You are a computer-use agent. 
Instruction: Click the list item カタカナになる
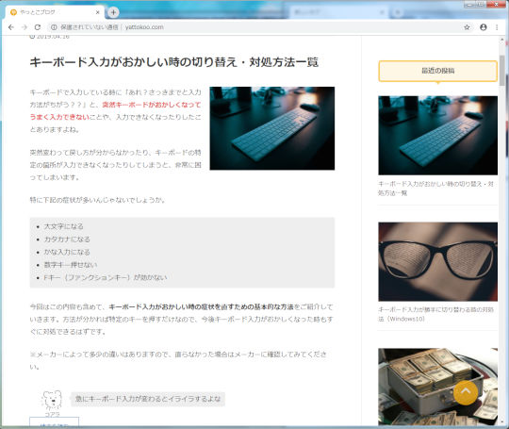click(67, 239)
